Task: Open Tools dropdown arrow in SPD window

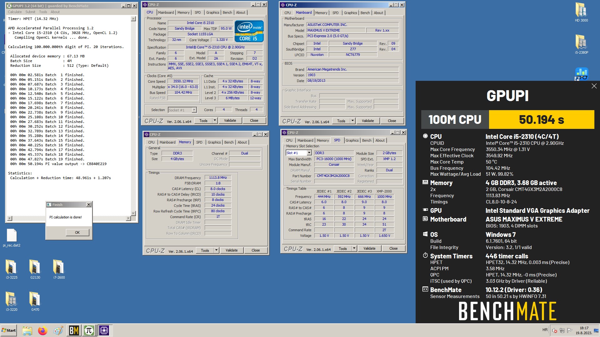Action: click(354, 248)
